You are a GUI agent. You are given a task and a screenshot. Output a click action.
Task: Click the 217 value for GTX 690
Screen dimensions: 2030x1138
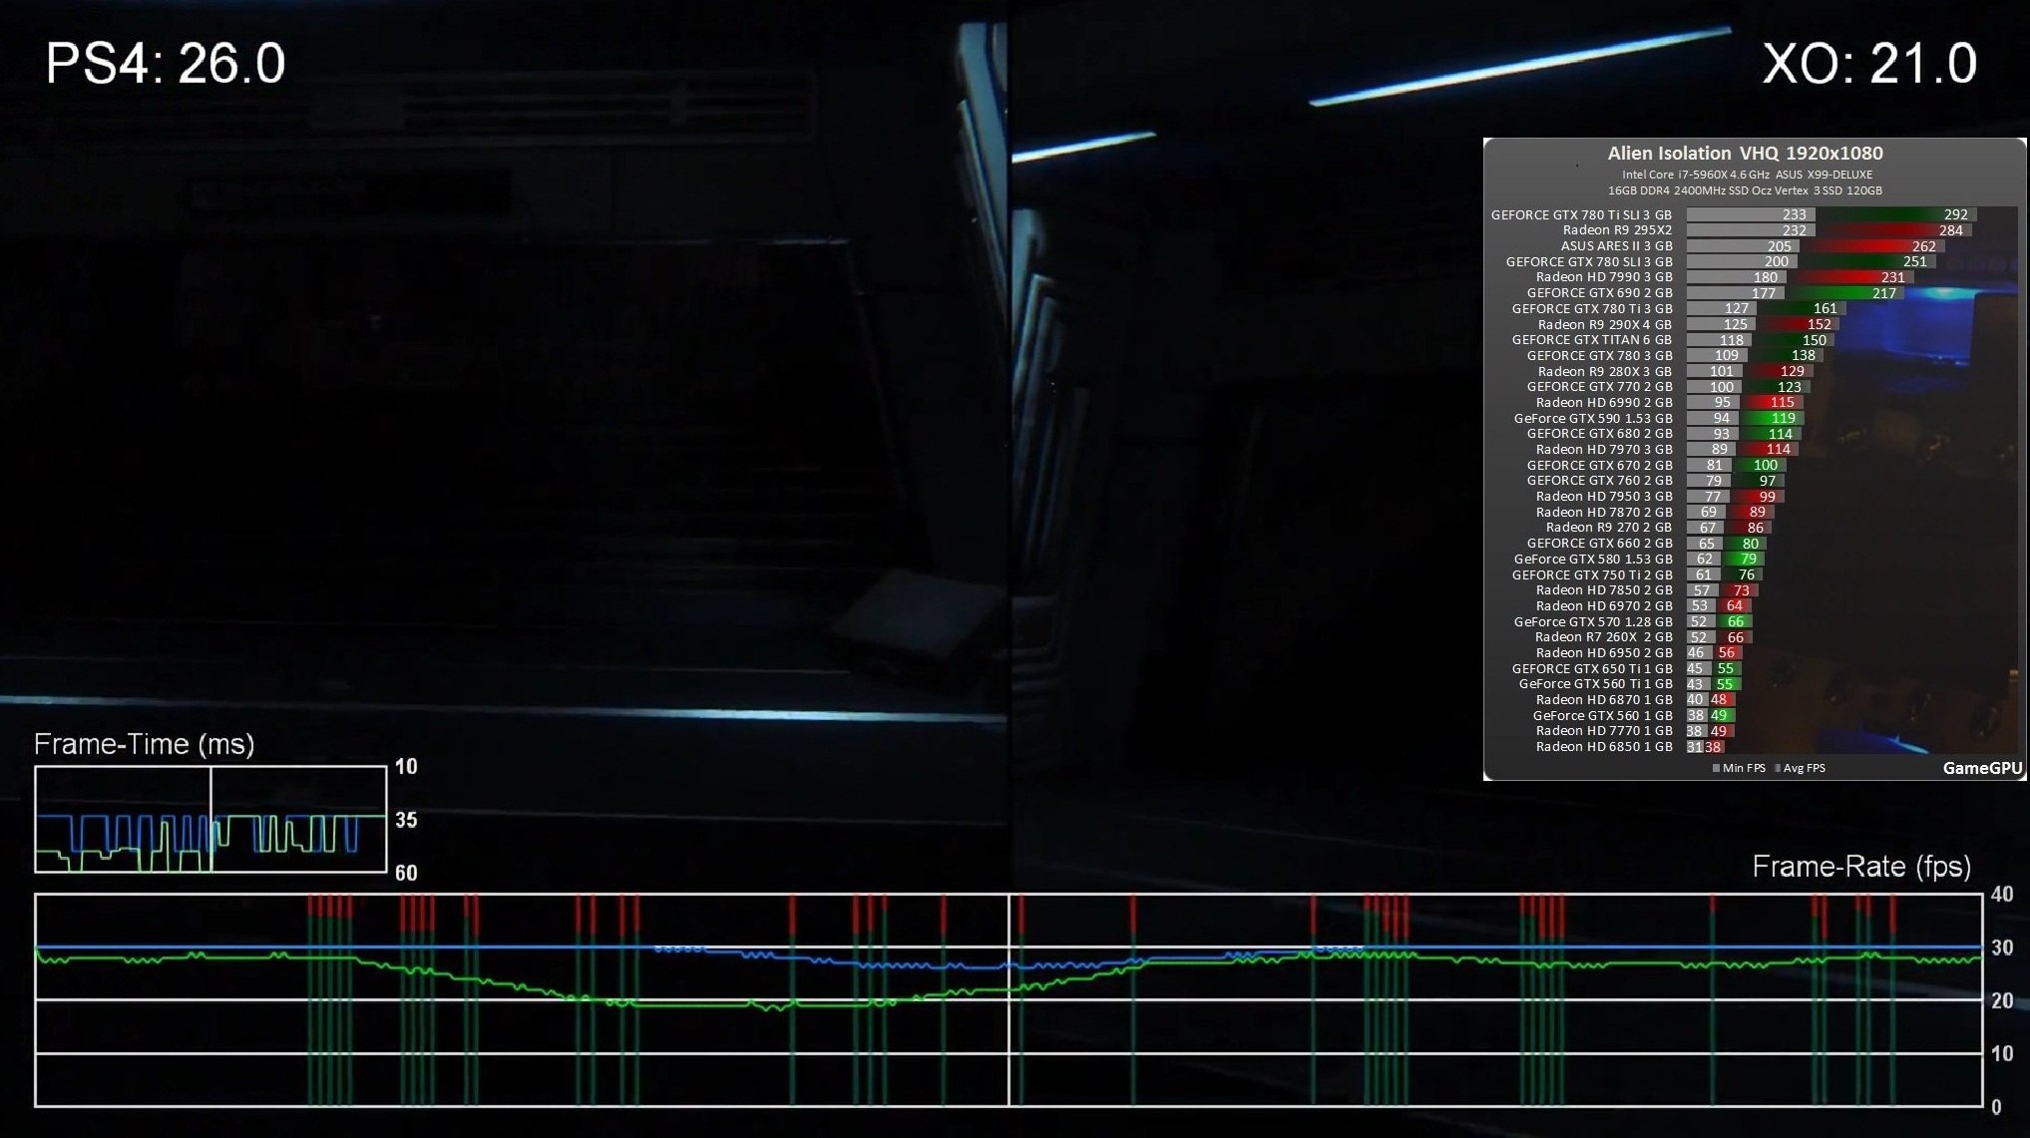coord(1883,293)
